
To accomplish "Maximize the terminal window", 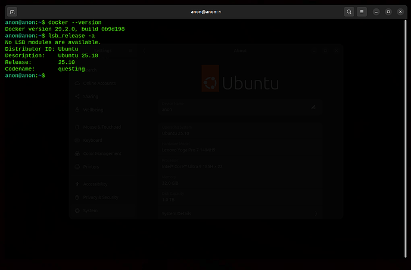I will (388, 11).
